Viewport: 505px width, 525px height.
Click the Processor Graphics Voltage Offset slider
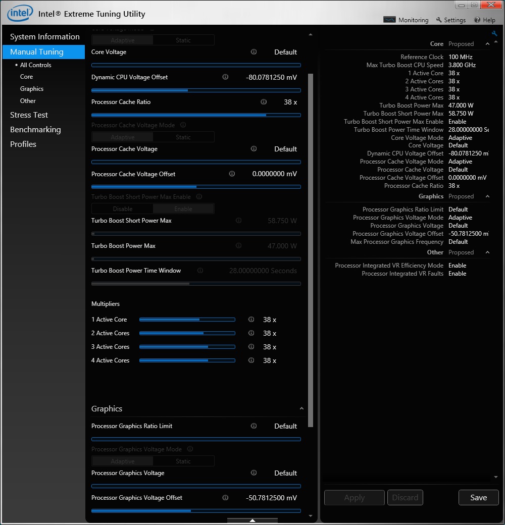[196, 511]
